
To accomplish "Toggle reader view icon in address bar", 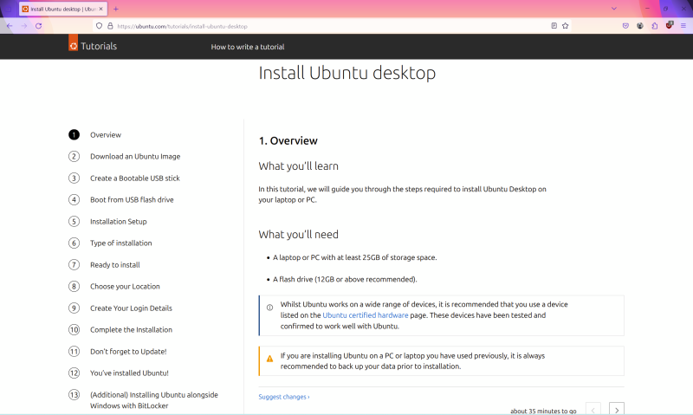I will (x=554, y=26).
